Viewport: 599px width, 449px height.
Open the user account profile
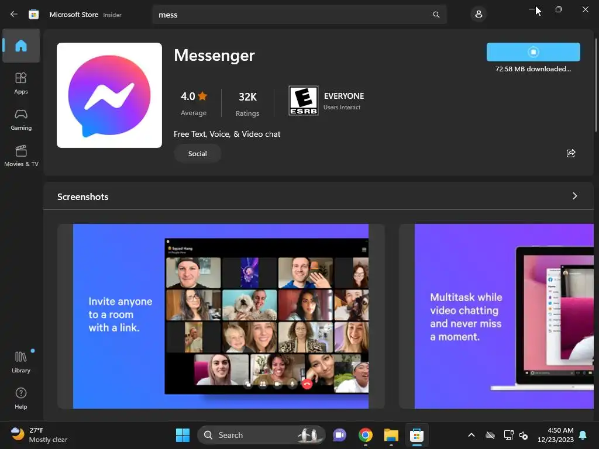coord(478,15)
